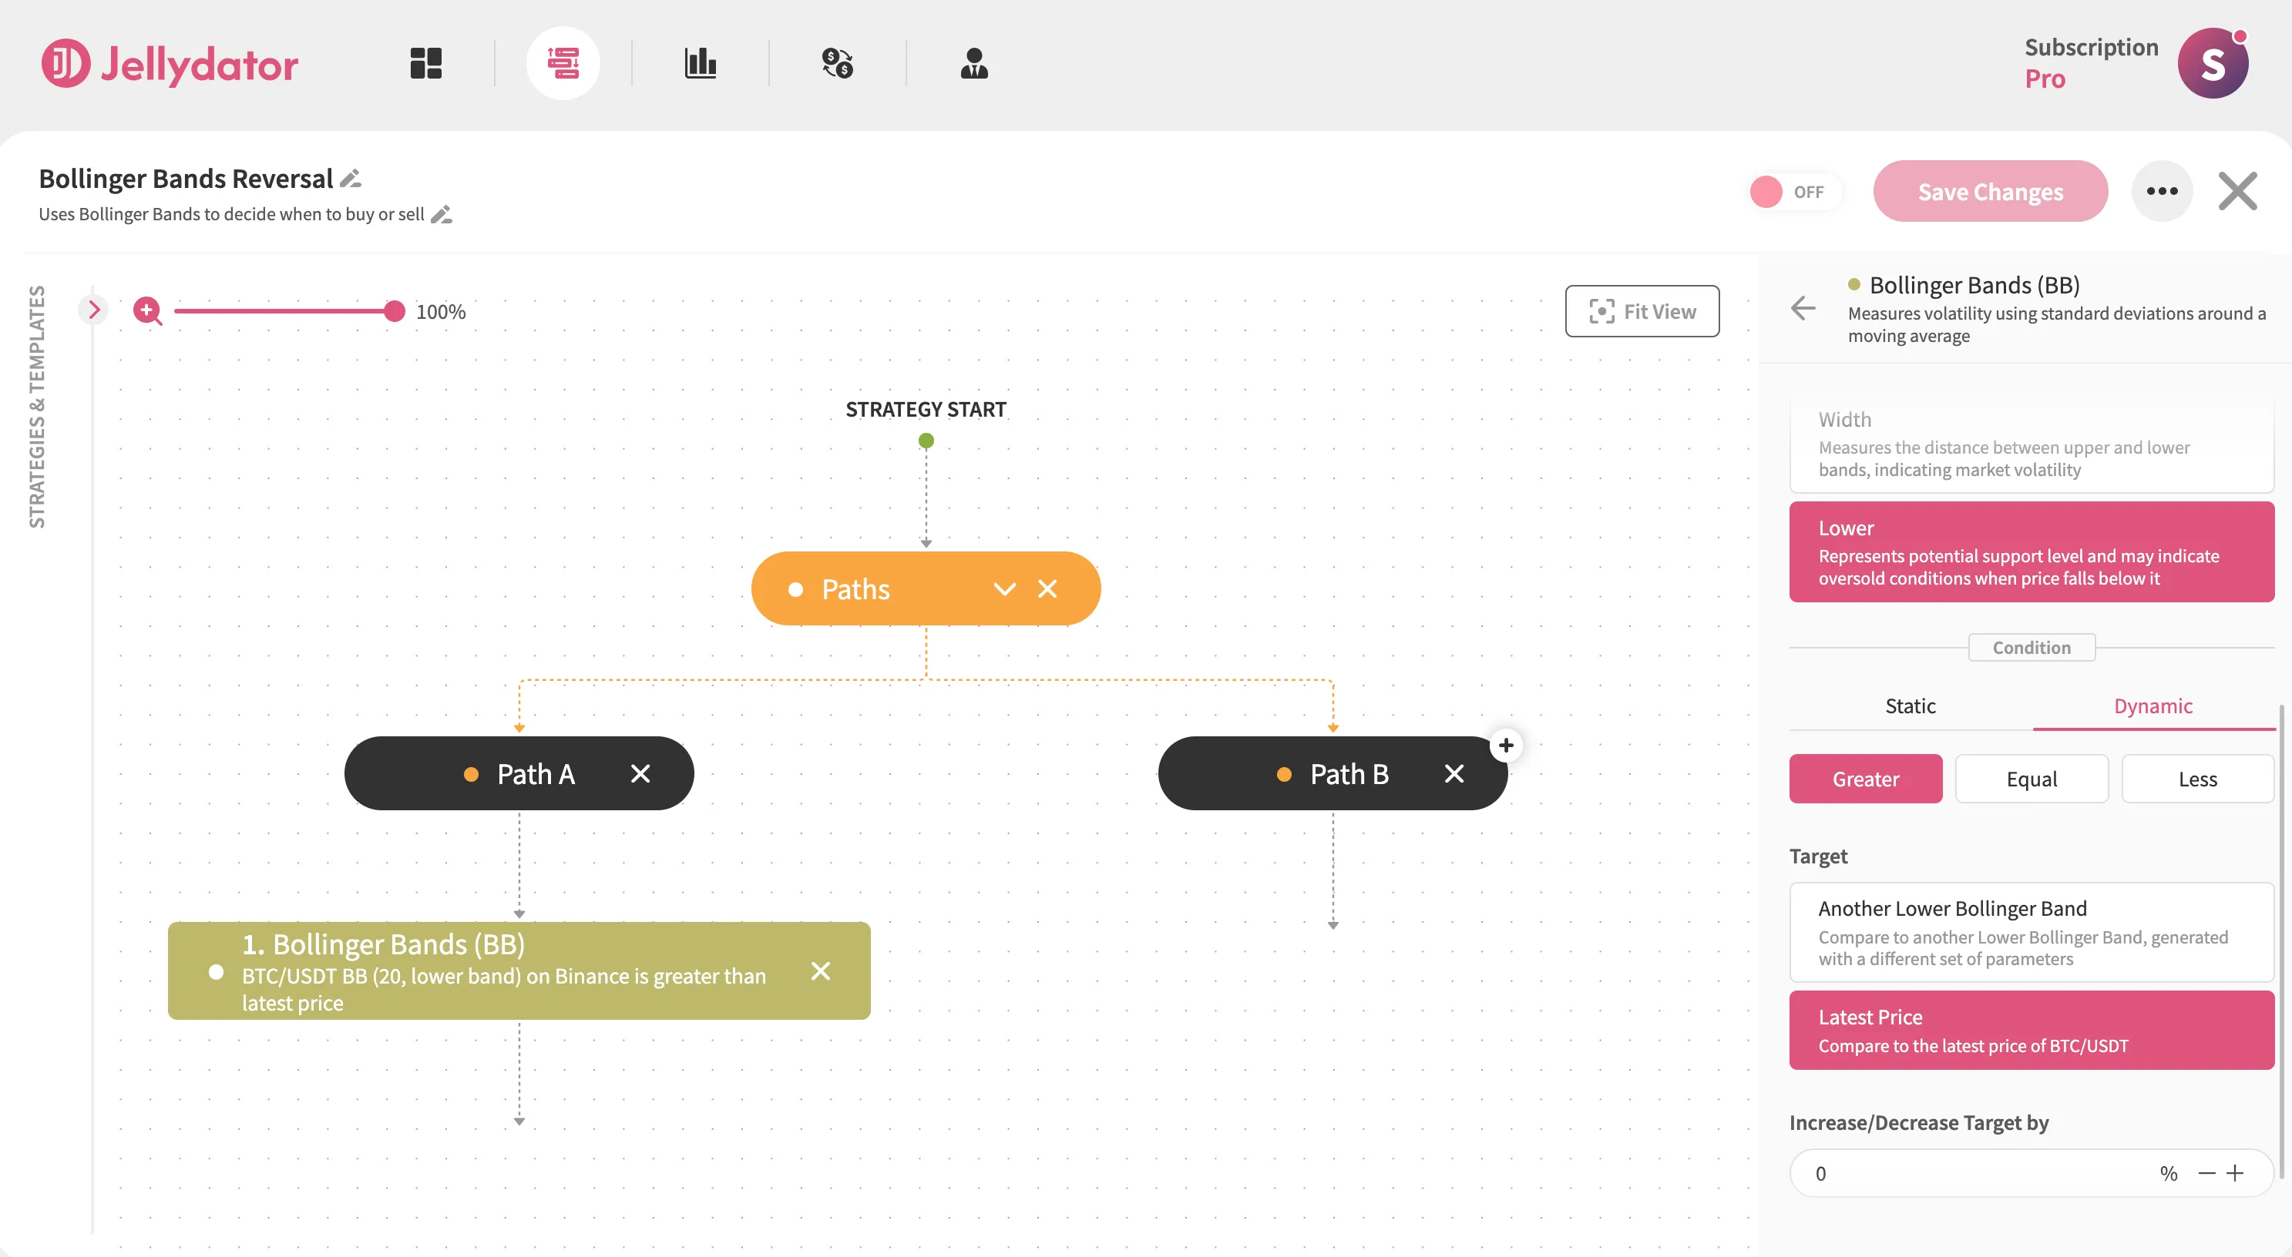
Task: Open the currency exchange nav icon
Action: [x=837, y=63]
